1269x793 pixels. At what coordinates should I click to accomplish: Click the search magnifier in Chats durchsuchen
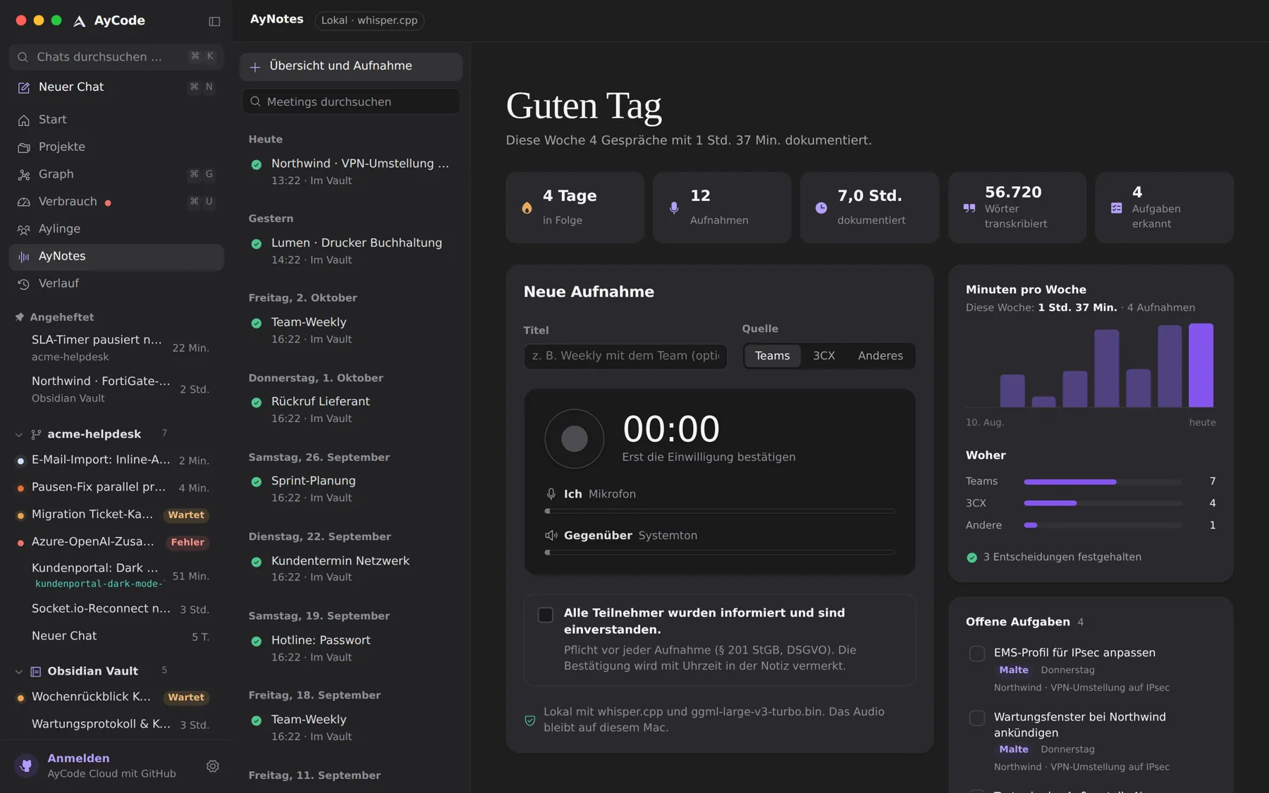(x=23, y=57)
